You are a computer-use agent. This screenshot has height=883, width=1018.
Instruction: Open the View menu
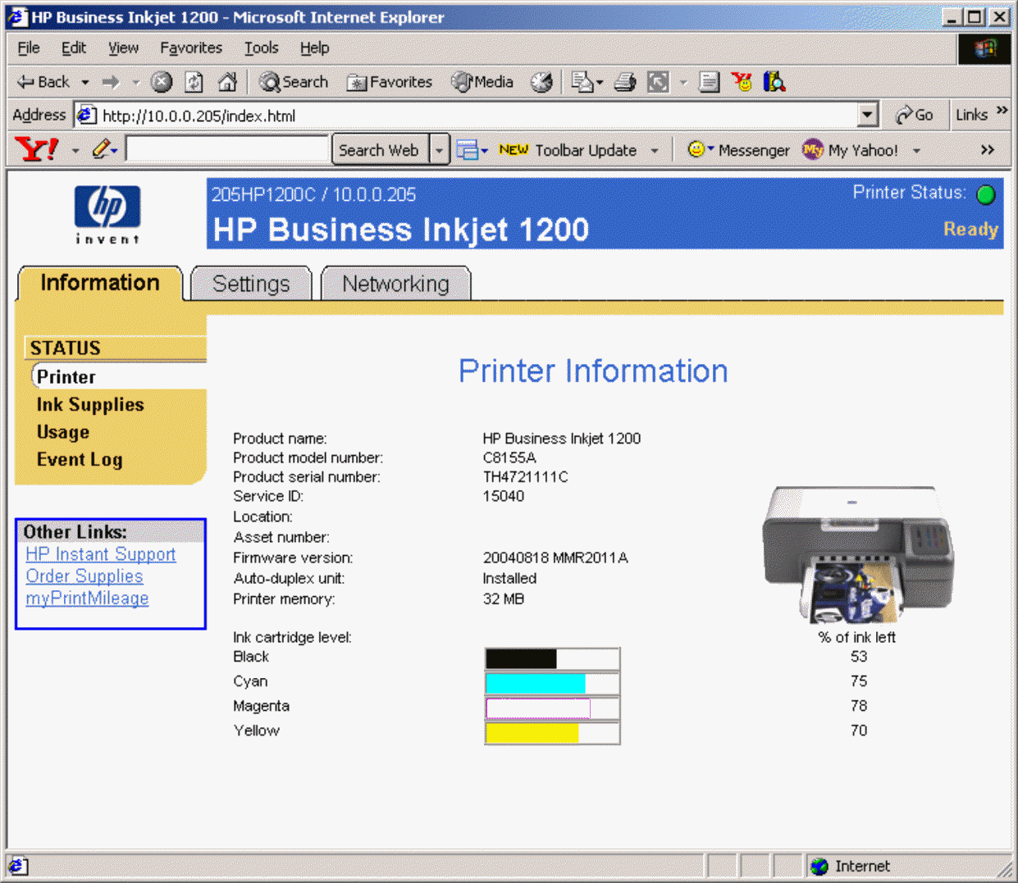[x=124, y=48]
